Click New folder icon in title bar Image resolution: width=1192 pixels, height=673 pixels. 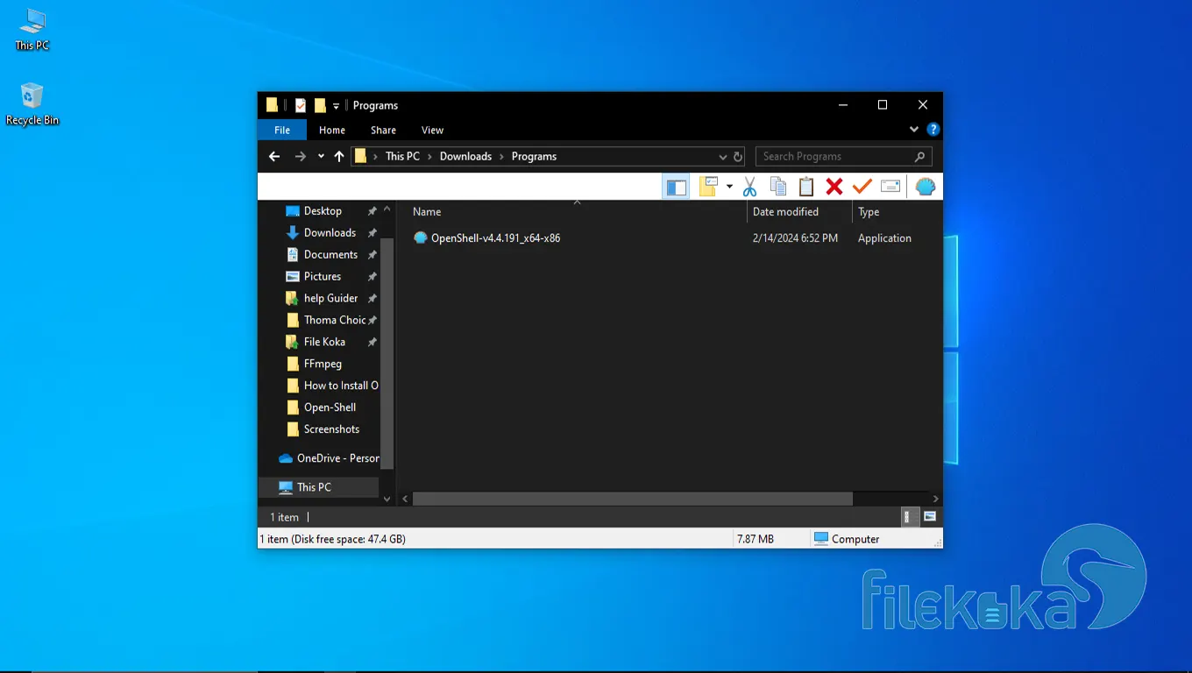click(x=320, y=105)
